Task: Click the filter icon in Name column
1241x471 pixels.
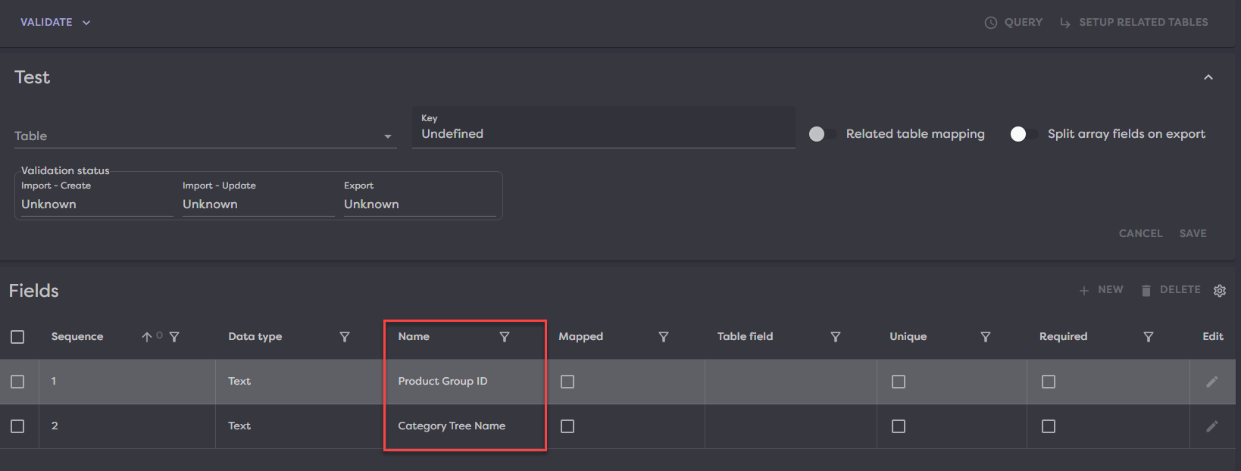Action: (505, 337)
